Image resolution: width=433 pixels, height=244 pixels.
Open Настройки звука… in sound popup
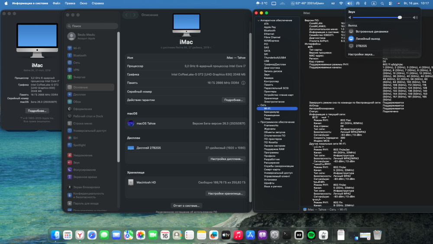[361, 55]
